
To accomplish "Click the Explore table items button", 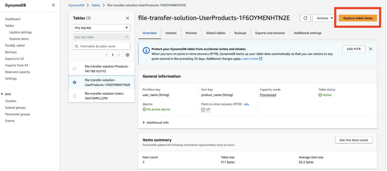I will click(358, 18).
